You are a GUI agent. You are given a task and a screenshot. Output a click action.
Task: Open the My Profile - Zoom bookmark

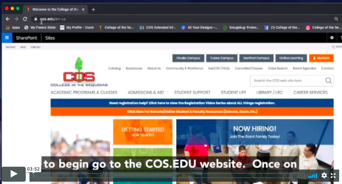(x=77, y=28)
